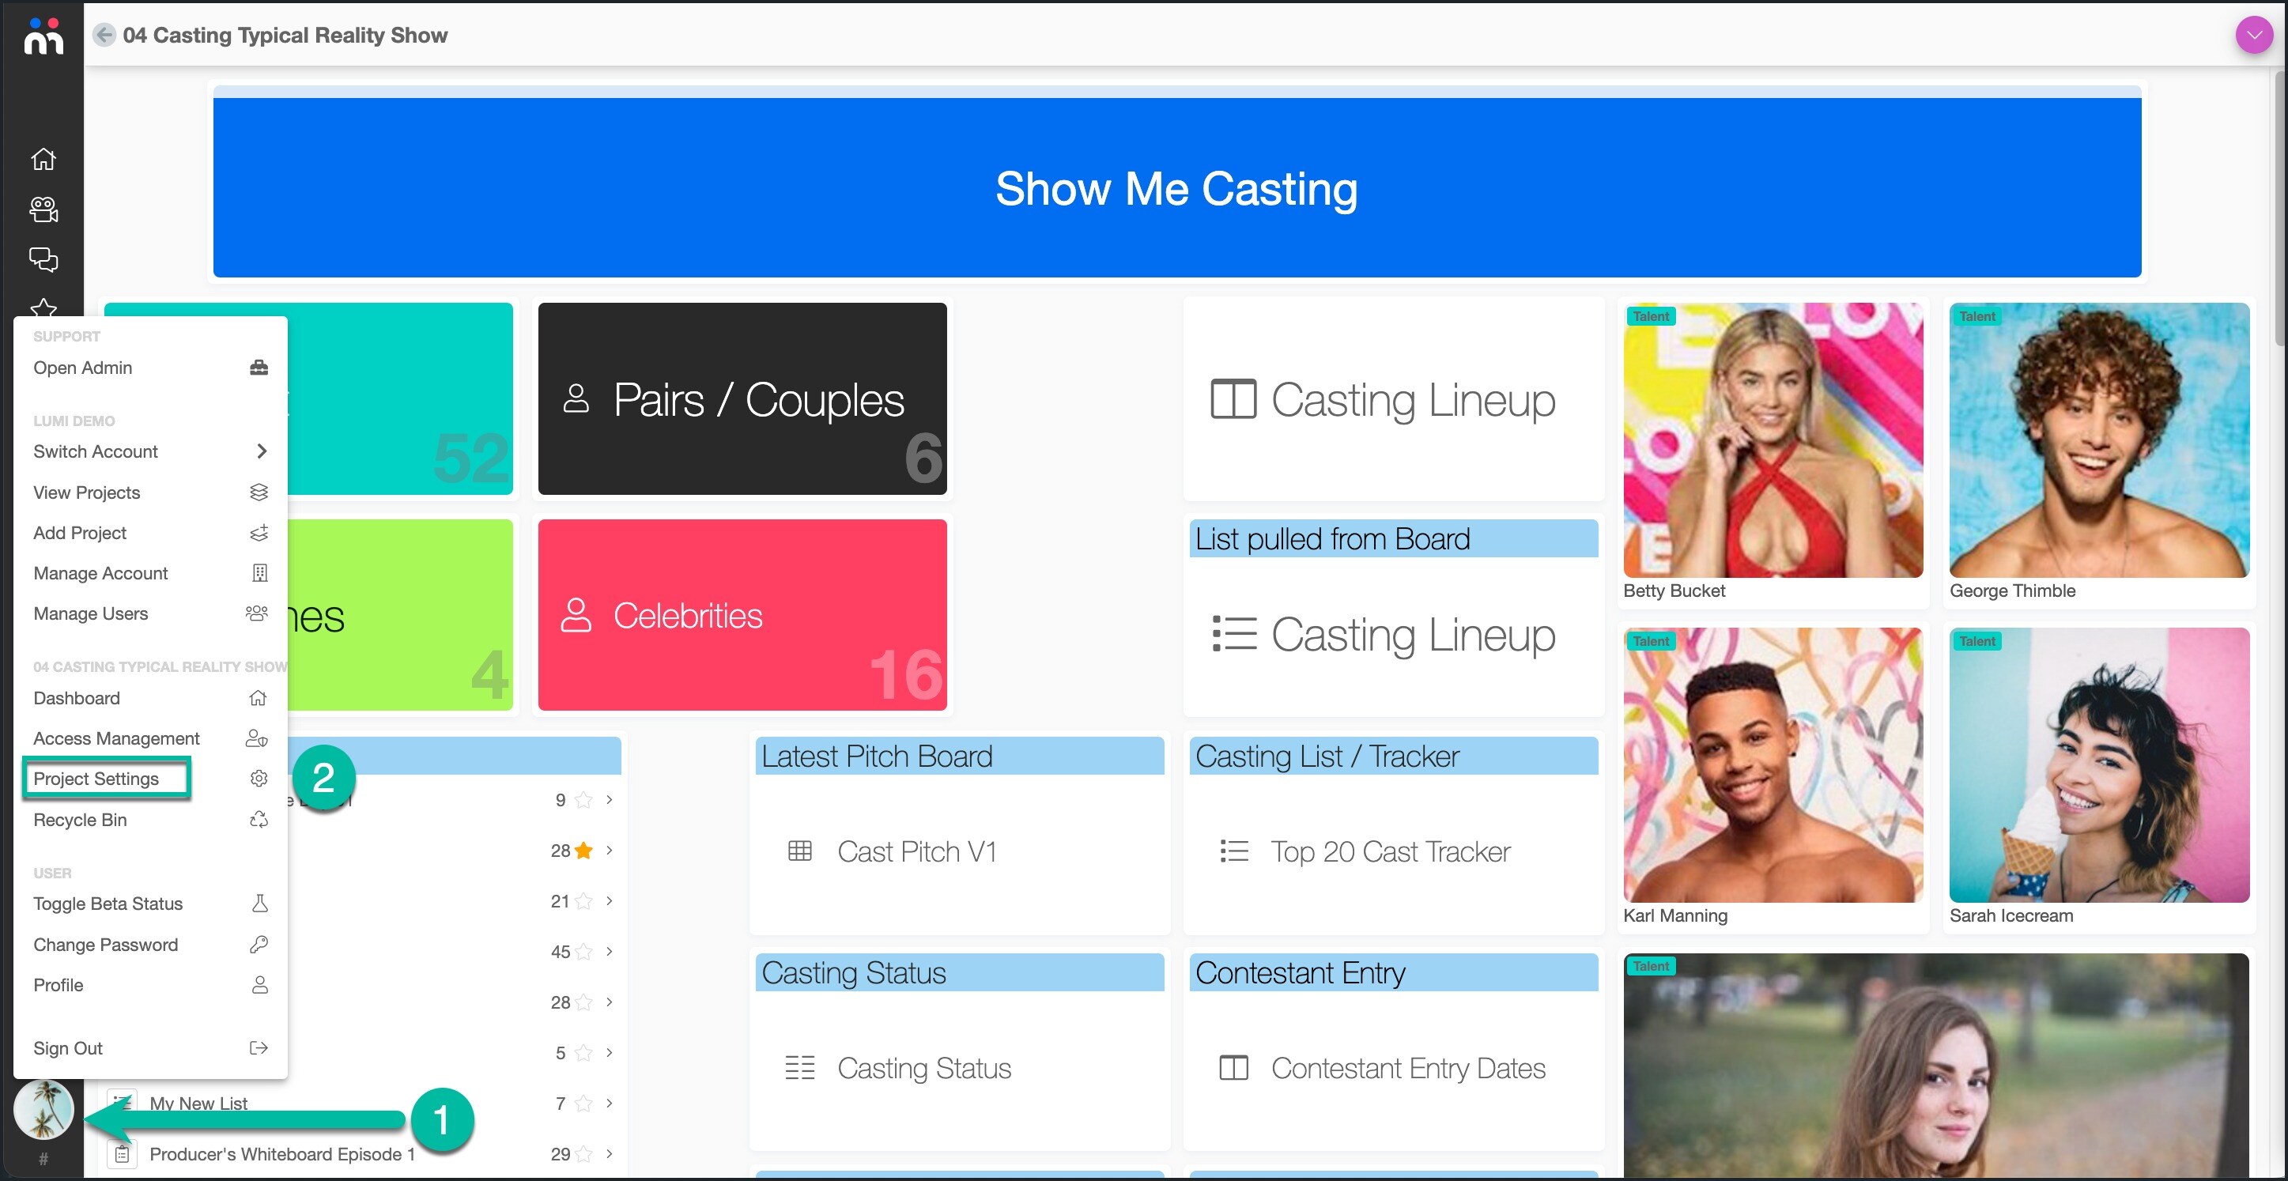The image size is (2288, 1181).
Task: Open the purple dropdown at top right
Action: tap(2253, 36)
